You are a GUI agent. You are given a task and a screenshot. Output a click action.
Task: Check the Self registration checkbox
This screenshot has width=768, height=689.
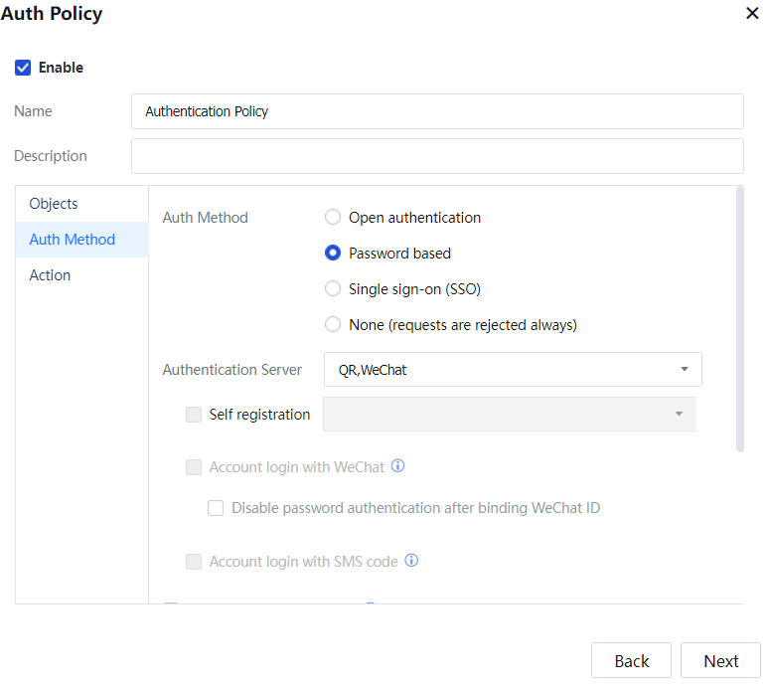[x=194, y=415]
